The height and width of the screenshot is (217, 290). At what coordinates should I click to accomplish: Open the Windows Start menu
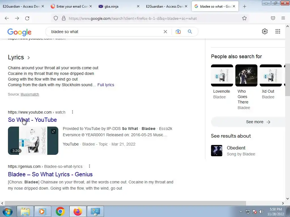(7, 211)
